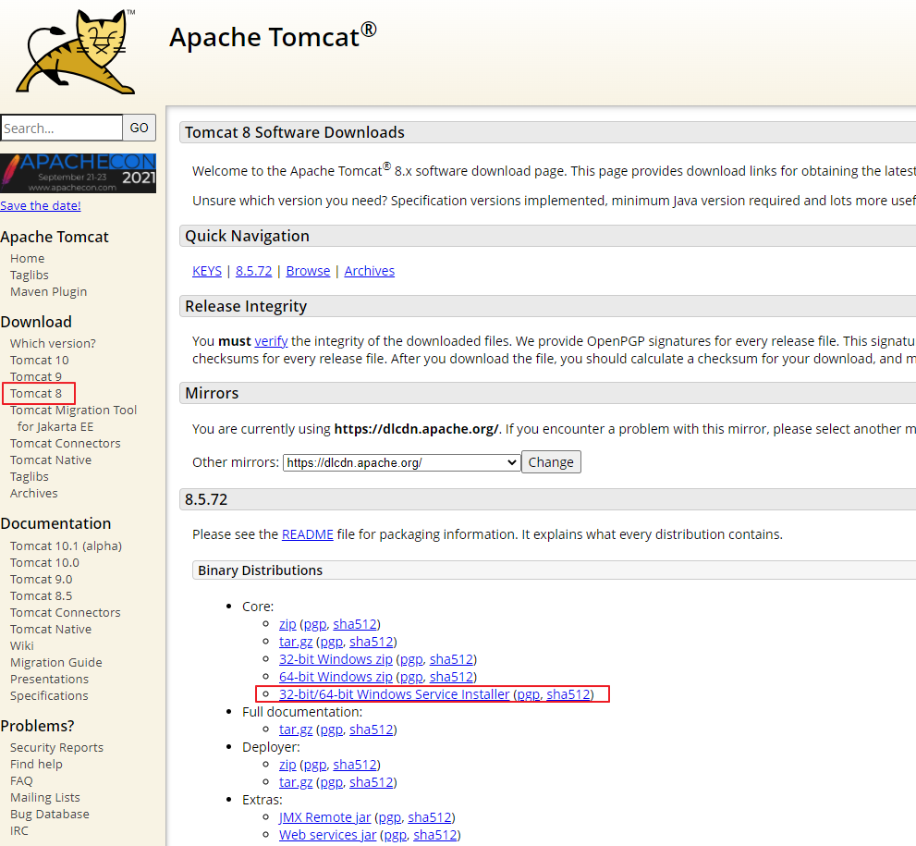Screen dimensions: 916x846
Task: Click the Change mirror button
Action: pos(551,462)
